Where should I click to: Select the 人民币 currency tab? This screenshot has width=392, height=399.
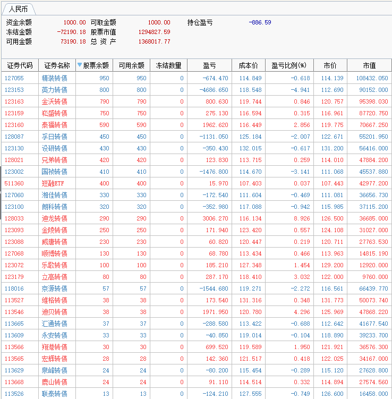point(19,10)
